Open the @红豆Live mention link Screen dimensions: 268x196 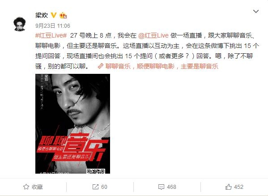click(153, 35)
